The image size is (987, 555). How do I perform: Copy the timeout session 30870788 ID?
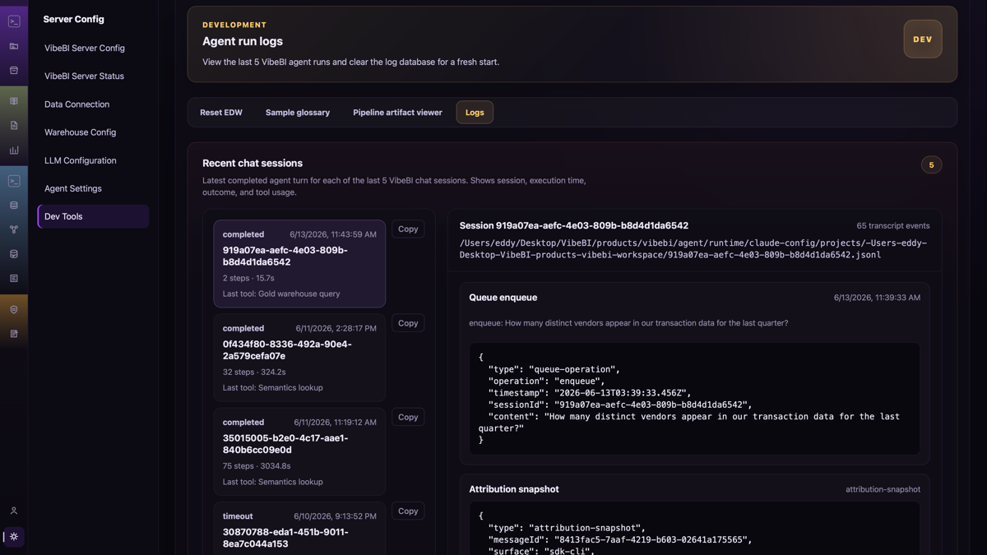pos(408,511)
